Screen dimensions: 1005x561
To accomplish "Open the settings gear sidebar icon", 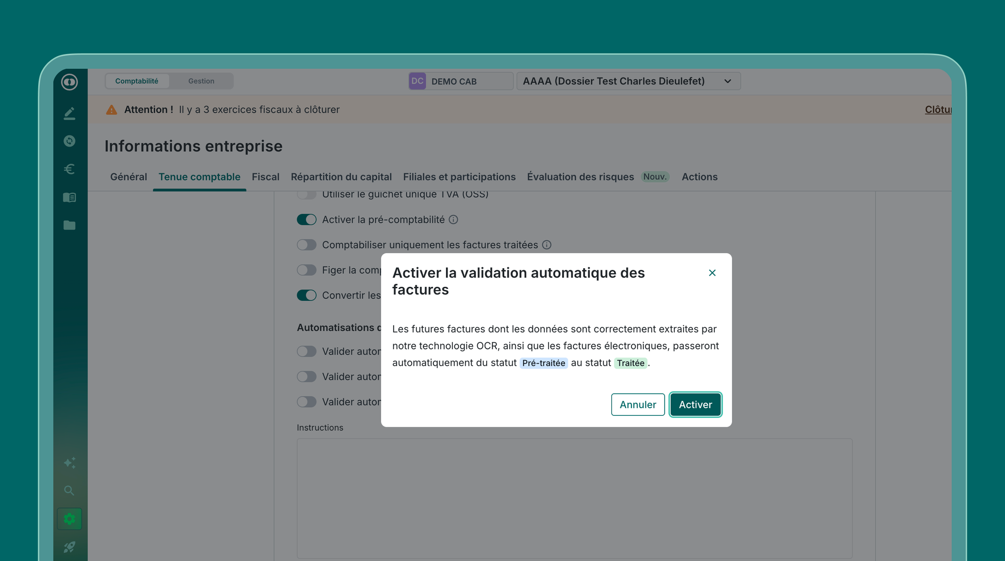I will pos(69,519).
